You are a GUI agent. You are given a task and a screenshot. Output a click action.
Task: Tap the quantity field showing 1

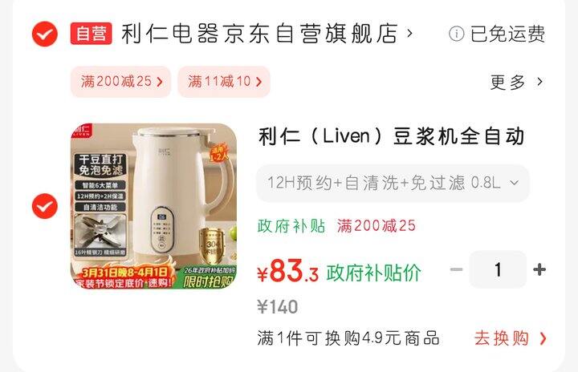point(498,269)
